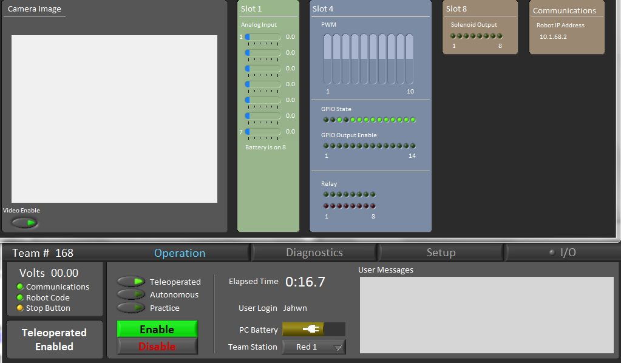This screenshot has height=363, width=621.
Task: Click analog input slider 7
Action: point(263,132)
